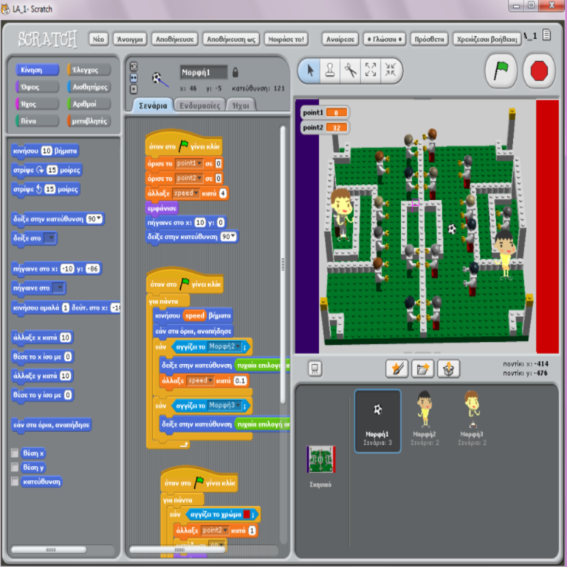This screenshot has width=567, height=567.
Task: Select the Όψεις block category
Action: pos(37,87)
